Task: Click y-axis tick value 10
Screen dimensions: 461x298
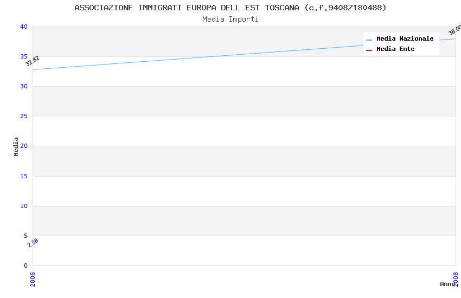Action: coord(24,206)
